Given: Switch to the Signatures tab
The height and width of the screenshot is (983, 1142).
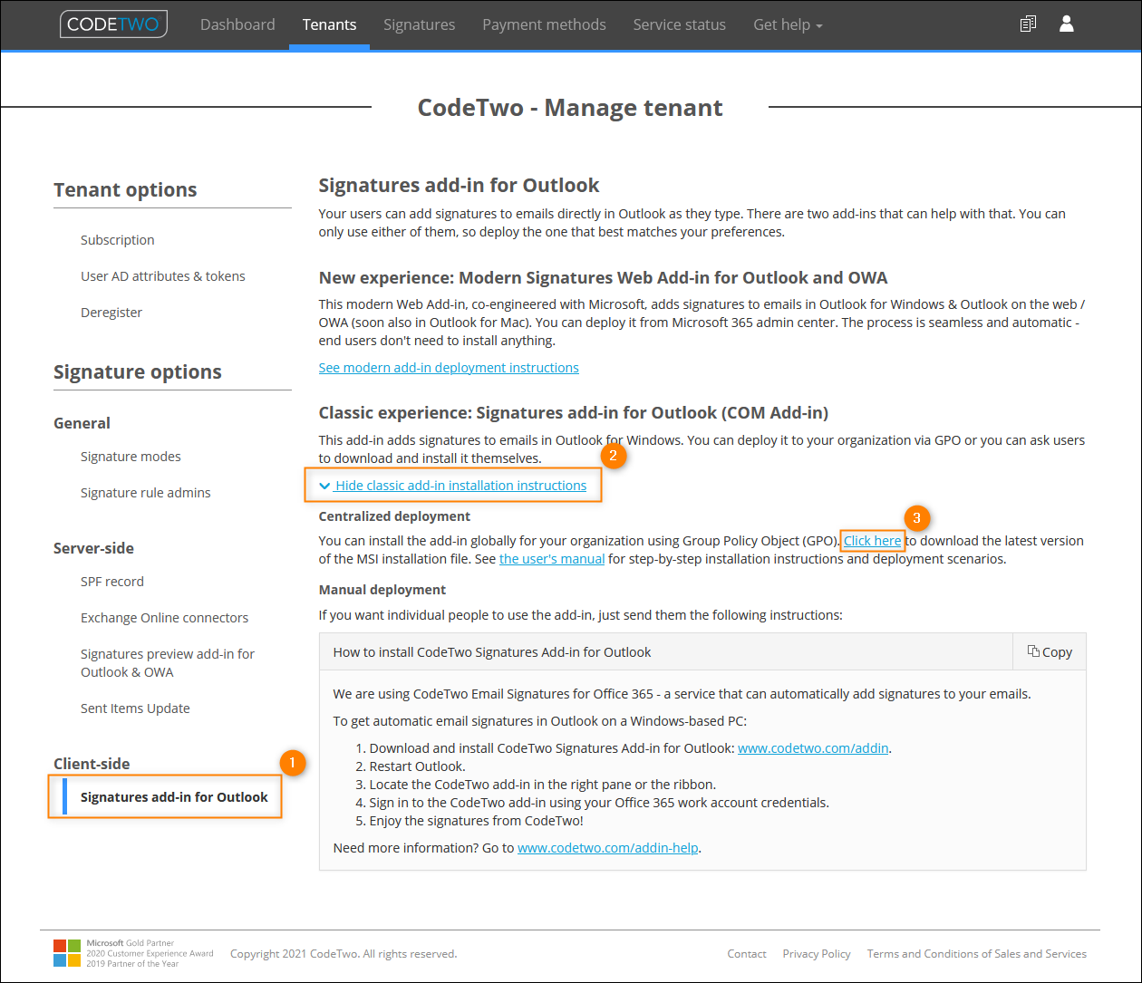Looking at the screenshot, I should [x=420, y=24].
